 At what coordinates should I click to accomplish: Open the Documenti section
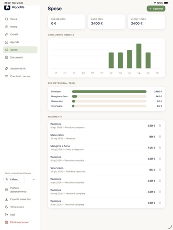(x=20, y=57)
